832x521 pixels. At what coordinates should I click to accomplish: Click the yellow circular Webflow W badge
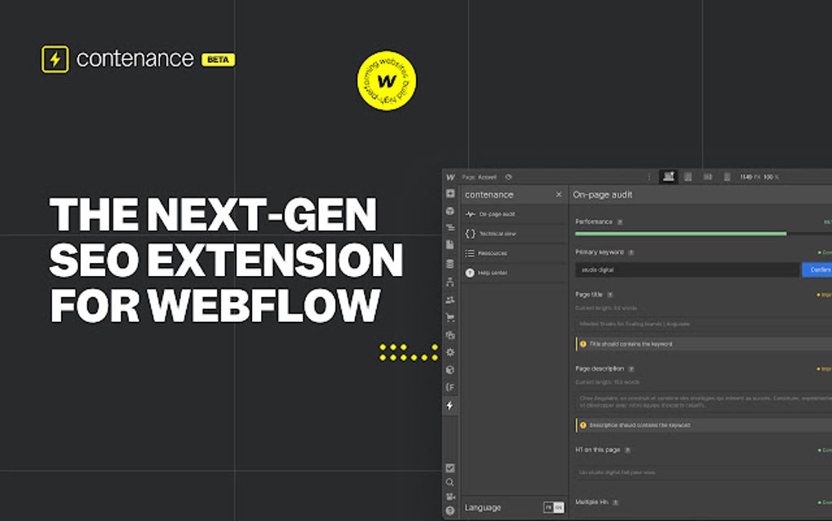coord(387,81)
